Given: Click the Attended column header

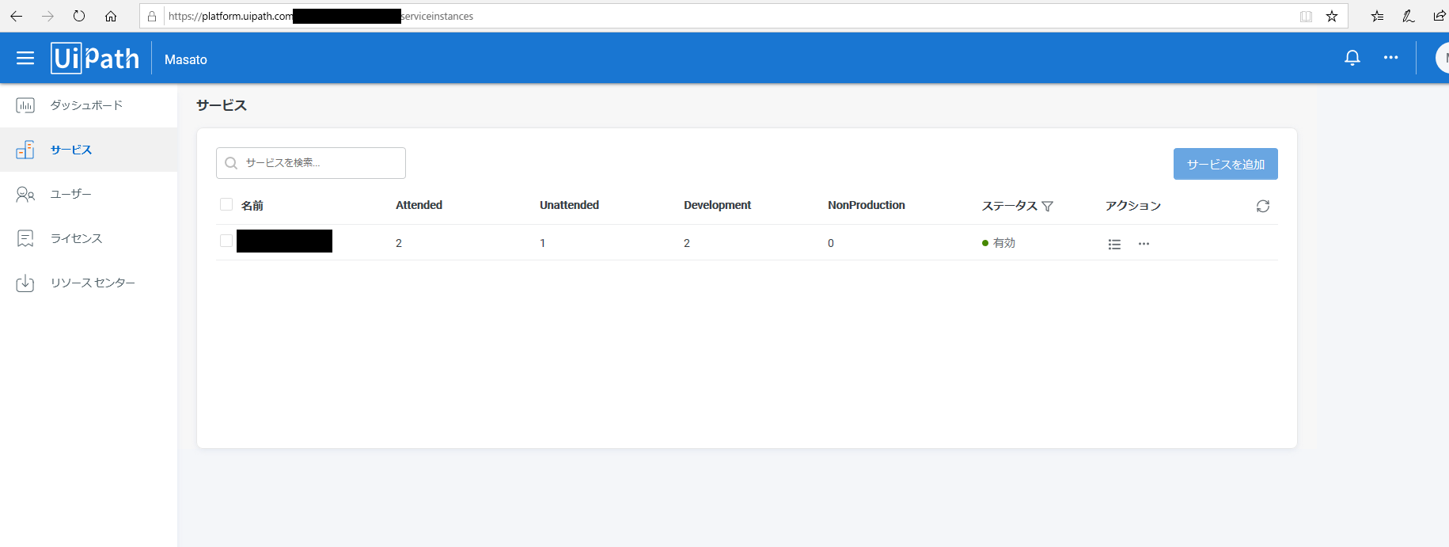Looking at the screenshot, I should click(419, 205).
